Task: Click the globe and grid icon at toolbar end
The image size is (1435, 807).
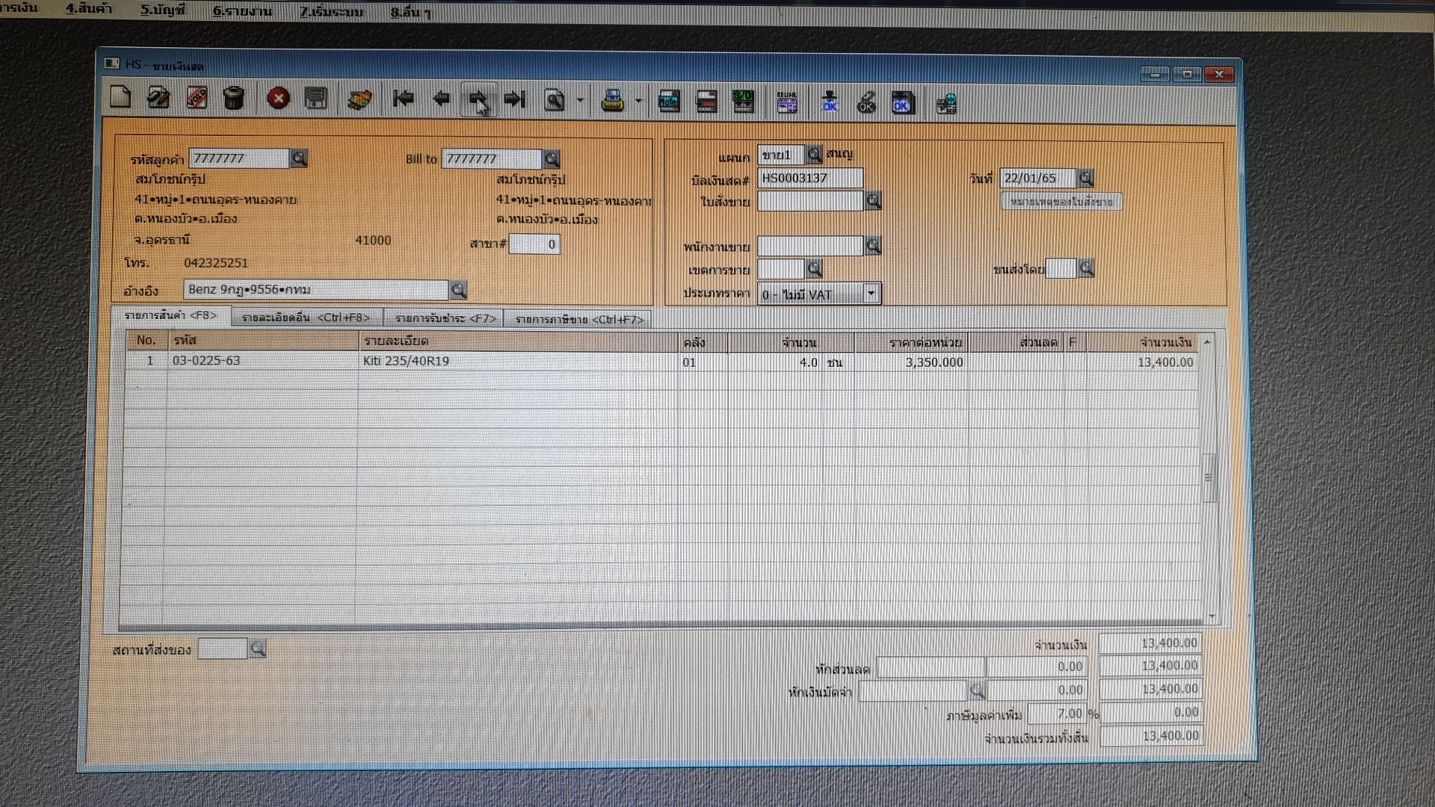Action: (x=946, y=104)
